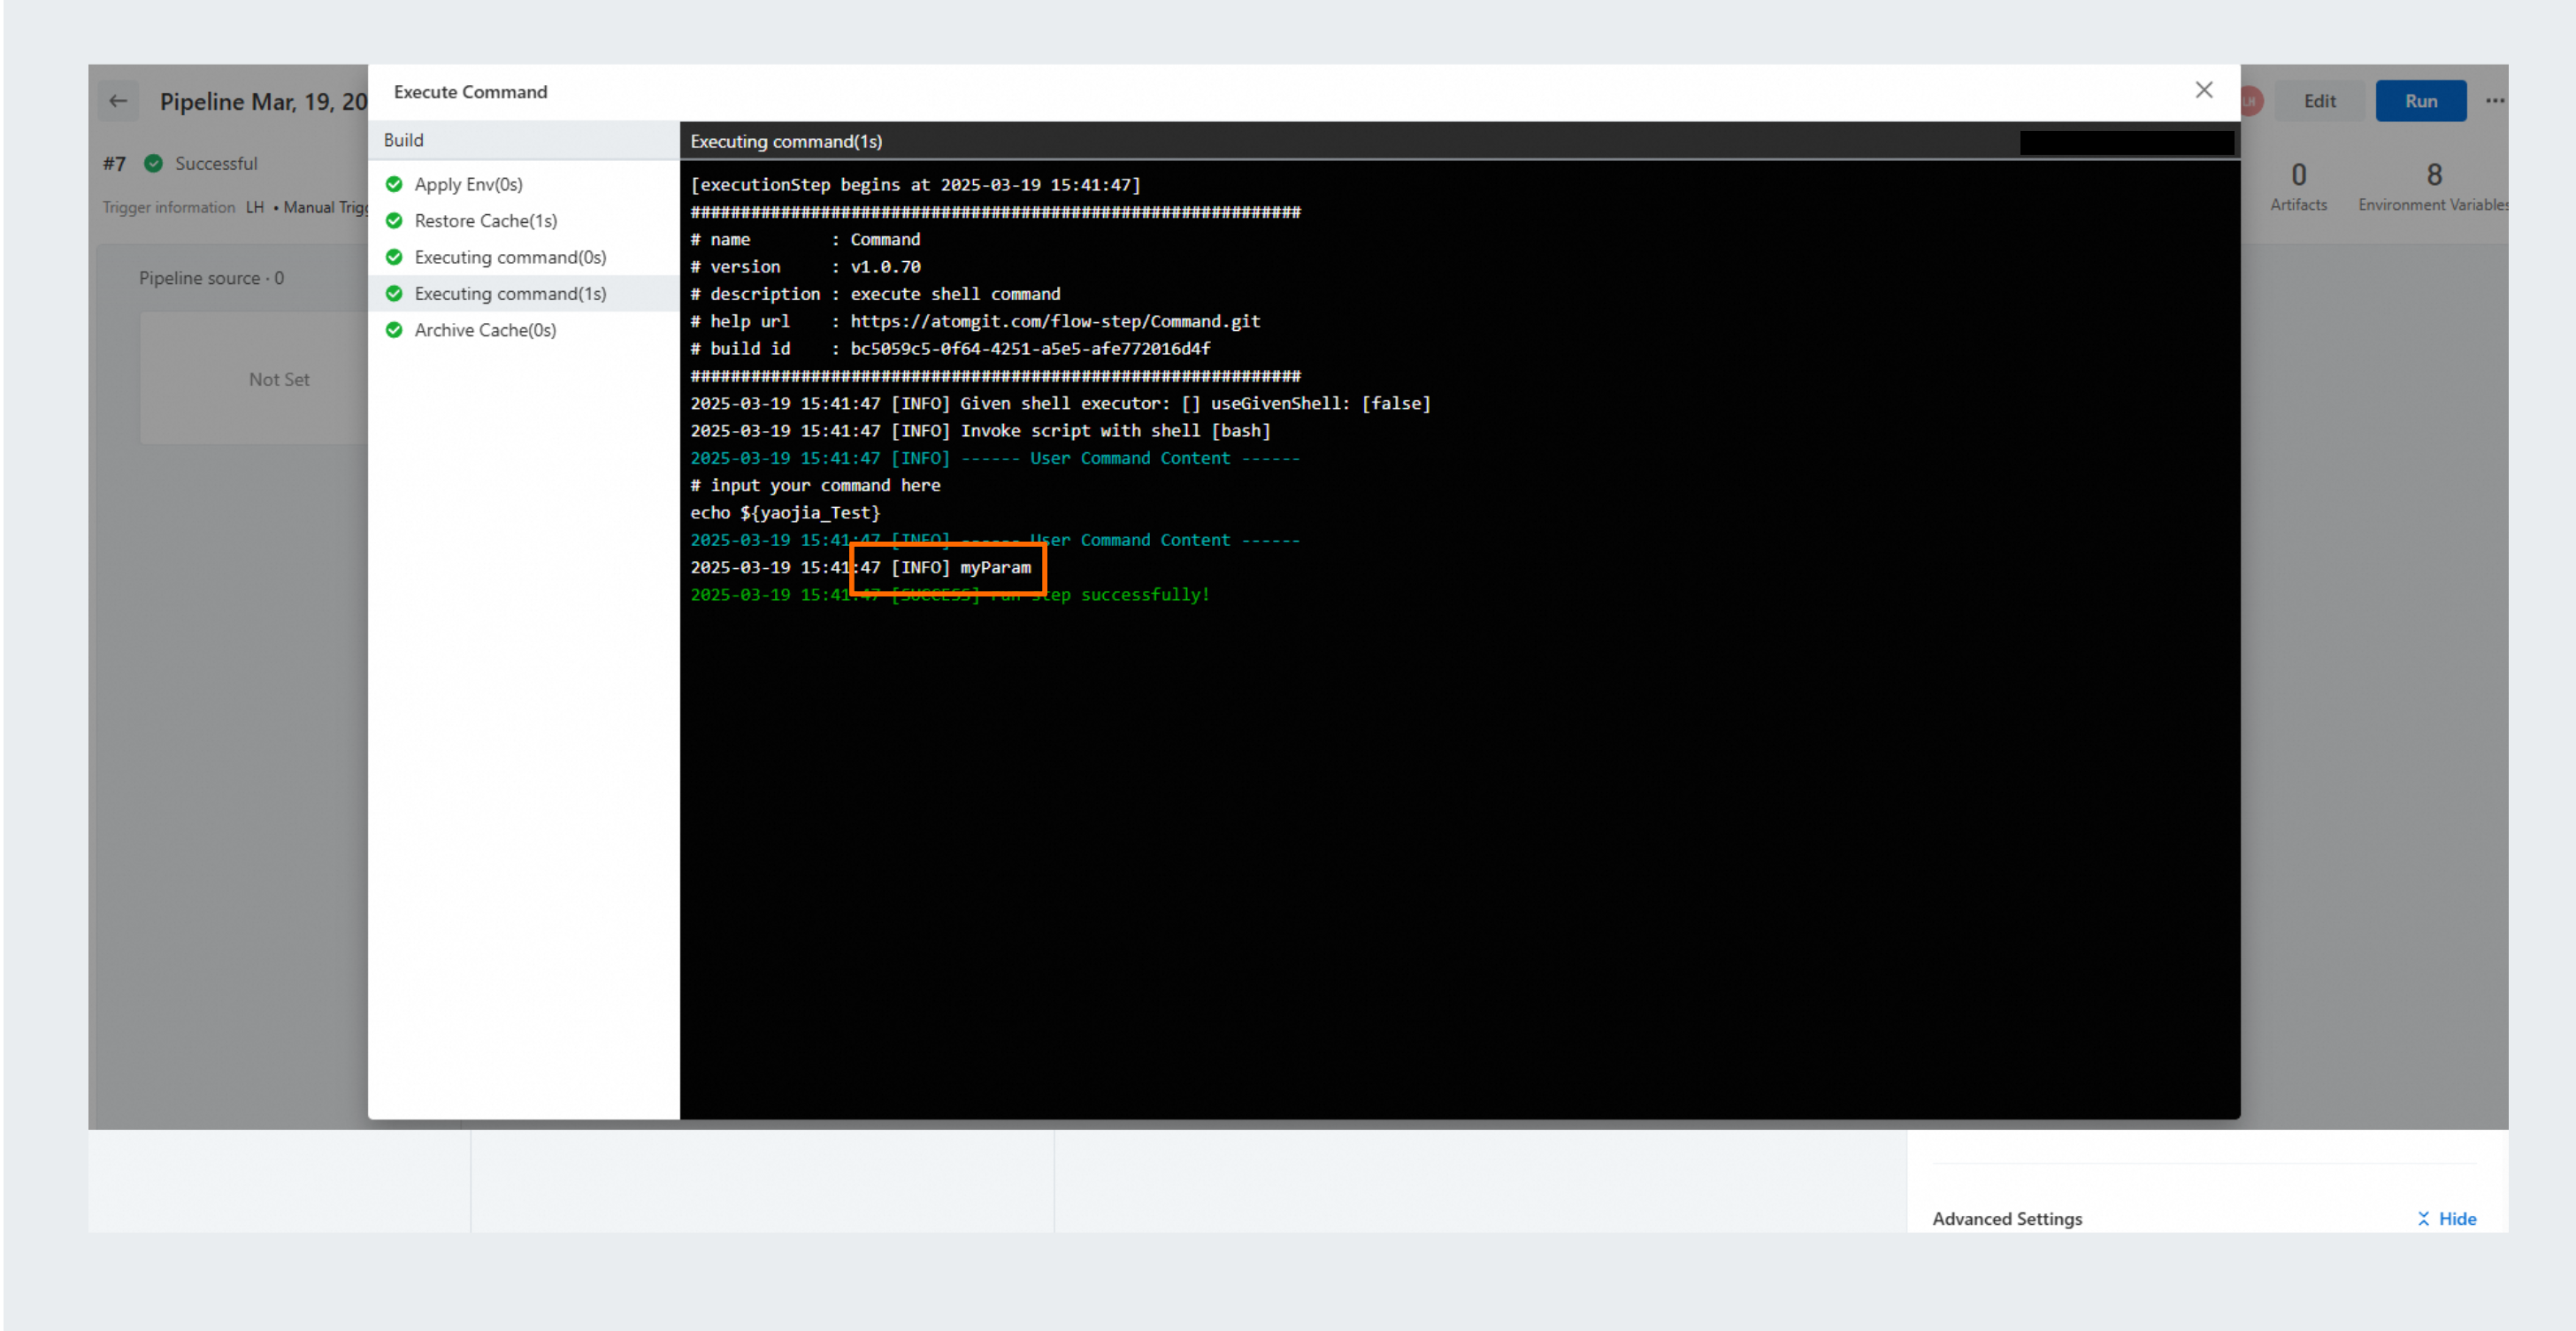This screenshot has height=1331, width=2576.
Task: Click the green check next to Apply Env
Action: (x=394, y=184)
